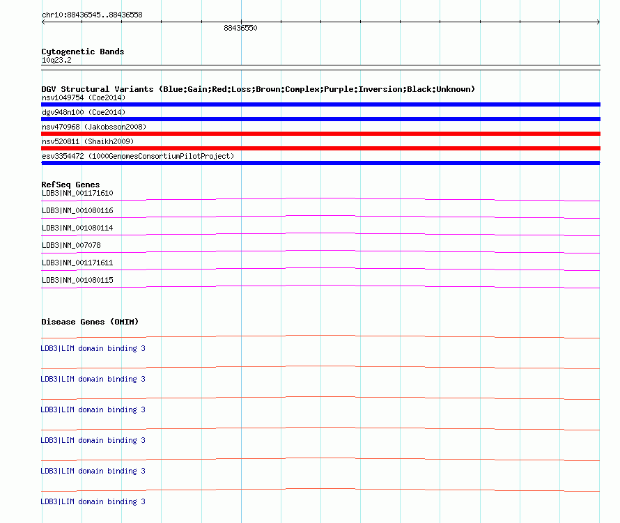Open variant nsv470968 (Jakobsson2008) label
620x523 pixels.
point(94,127)
